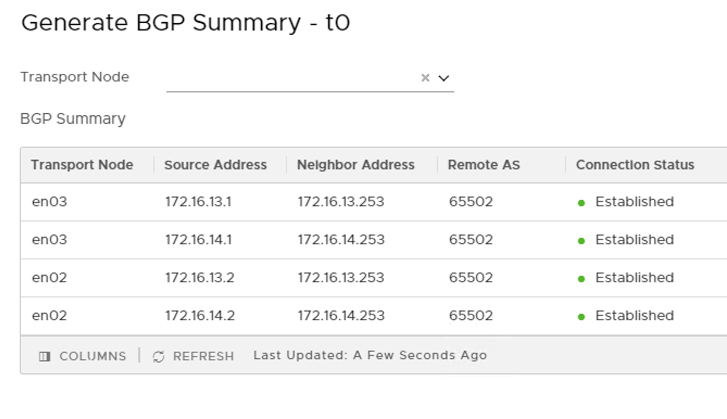Image resolution: width=727 pixels, height=419 pixels.
Task: Click green status dot for 172.16.14.1
Action: point(581,241)
